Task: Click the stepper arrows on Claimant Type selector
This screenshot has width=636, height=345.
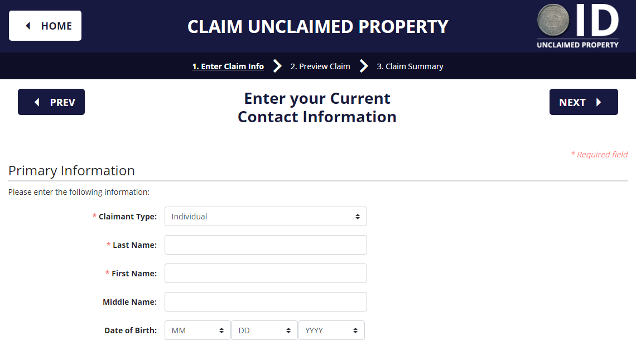Action: pyautogui.click(x=358, y=216)
